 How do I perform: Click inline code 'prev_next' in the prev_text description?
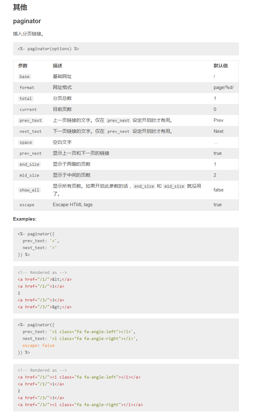(x=119, y=120)
